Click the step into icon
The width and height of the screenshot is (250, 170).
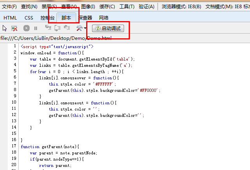(x=48, y=28)
